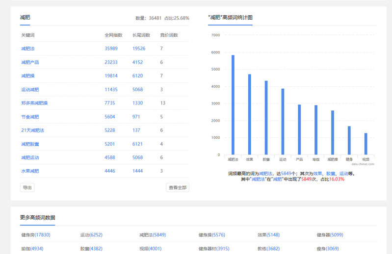Open the 节食减肥 keyword link
Screen dimensions: 392x254
pos(30,117)
